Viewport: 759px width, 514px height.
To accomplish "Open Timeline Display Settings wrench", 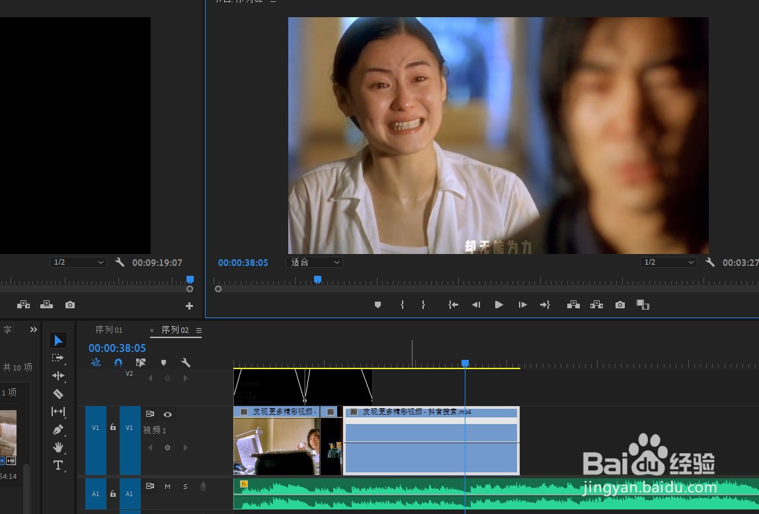I will (186, 363).
